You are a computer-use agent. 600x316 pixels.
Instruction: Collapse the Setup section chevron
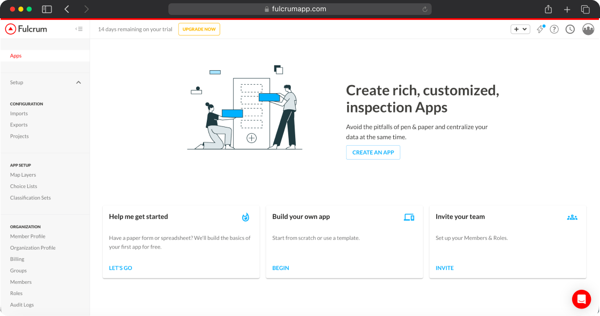tap(78, 82)
